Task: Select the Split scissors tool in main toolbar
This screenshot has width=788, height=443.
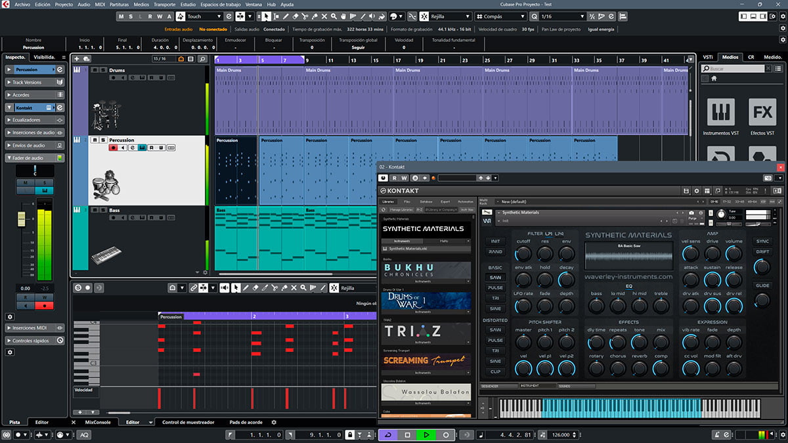Action: 305,16
